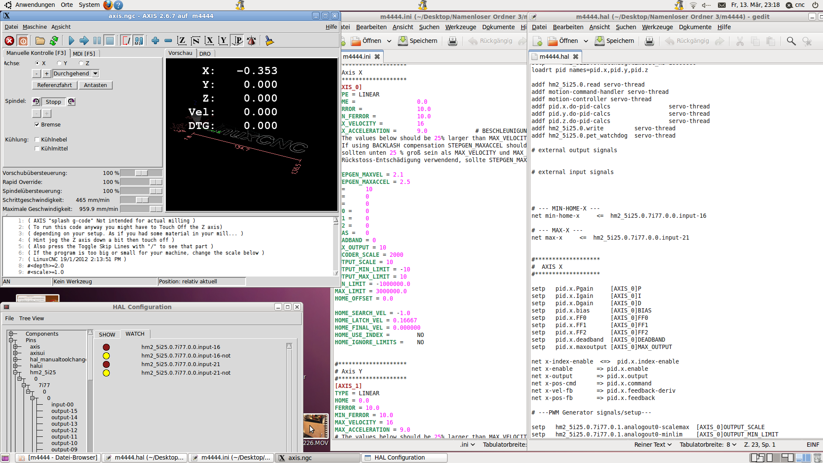This screenshot has height=463, width=823.
Task: Switch to the MDI [F5] tab
Action: tap(84, 54)
